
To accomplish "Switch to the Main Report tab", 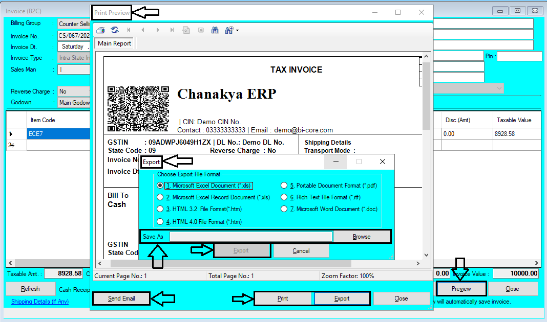I will pyautogui.click(x=114, y=43).
